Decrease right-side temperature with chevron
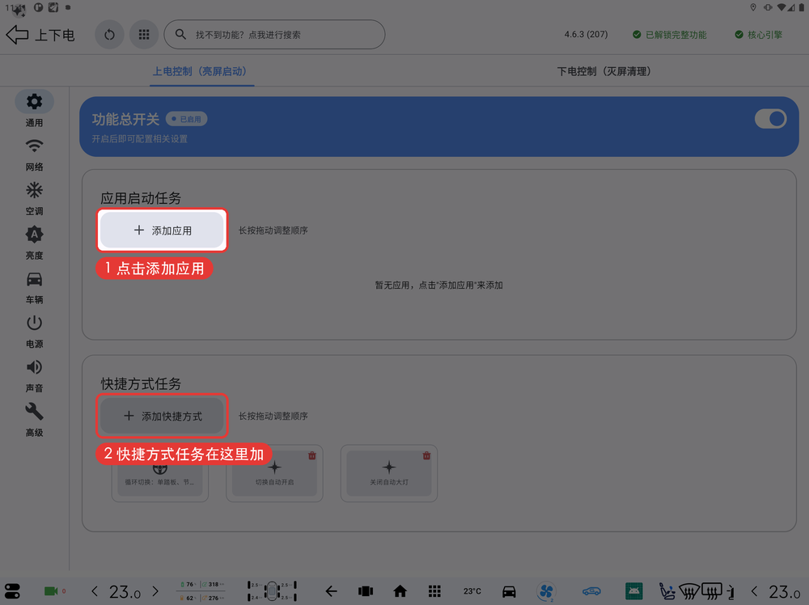Screen dimensions: 809x605 (x=754, y=591)
